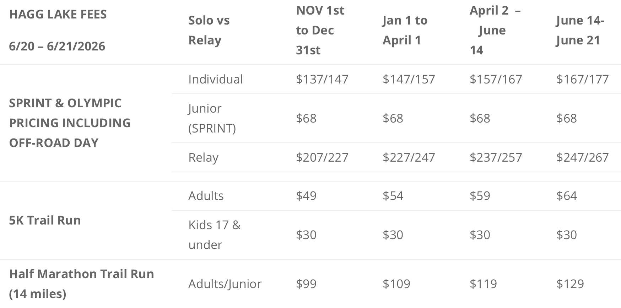Select the April 2 – June 14 header
The width and height of the screenshot is (621, 308).
[x=495, y=30]
